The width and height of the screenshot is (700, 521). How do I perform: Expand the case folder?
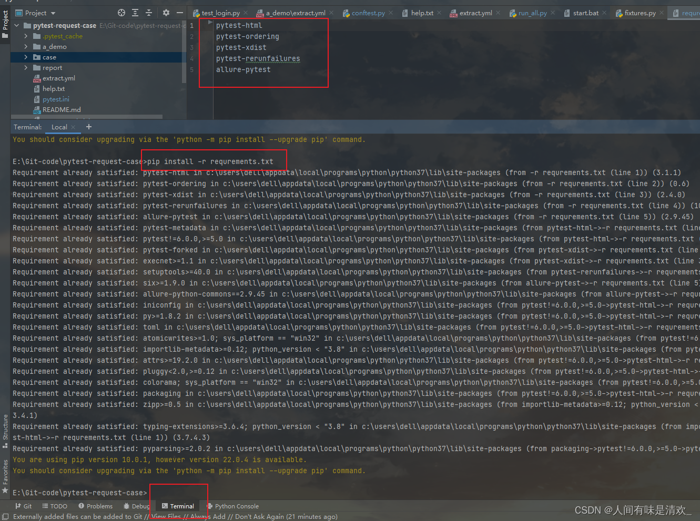pos(26,57)
